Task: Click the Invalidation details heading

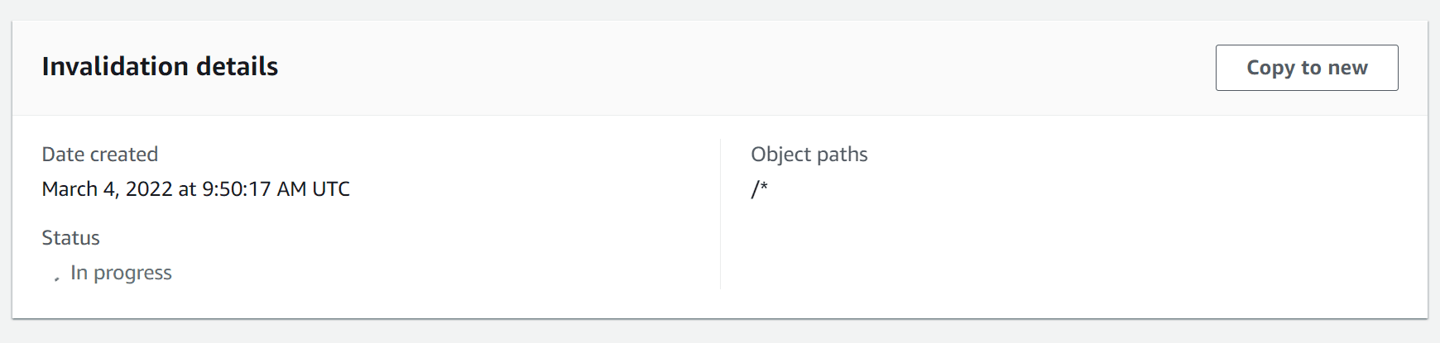Action: pos(160,66)
